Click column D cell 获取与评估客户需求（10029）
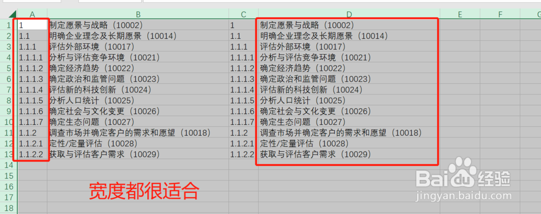Screen dimensions: 541x214 [x=349, y=154]
